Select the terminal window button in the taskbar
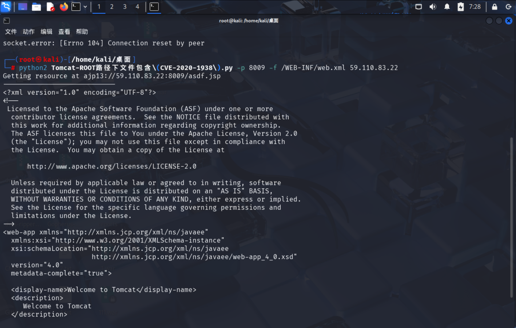Viewport: 516px width, 328px height. tap(154, 7)
